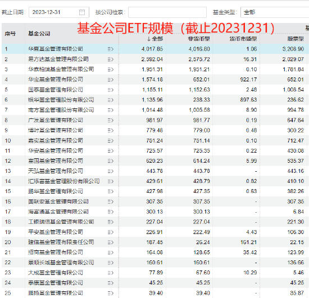Open details arrow icon for 海富通基金管理有限公司
Viewport: 309px width, 298px height.
click(111, 212)
